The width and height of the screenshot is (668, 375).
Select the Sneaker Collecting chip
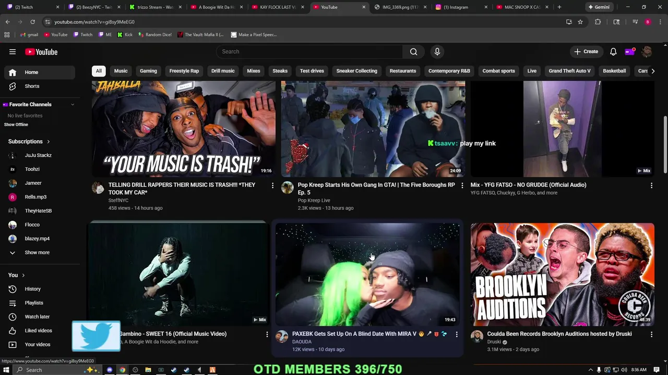(x=356, y=71)
